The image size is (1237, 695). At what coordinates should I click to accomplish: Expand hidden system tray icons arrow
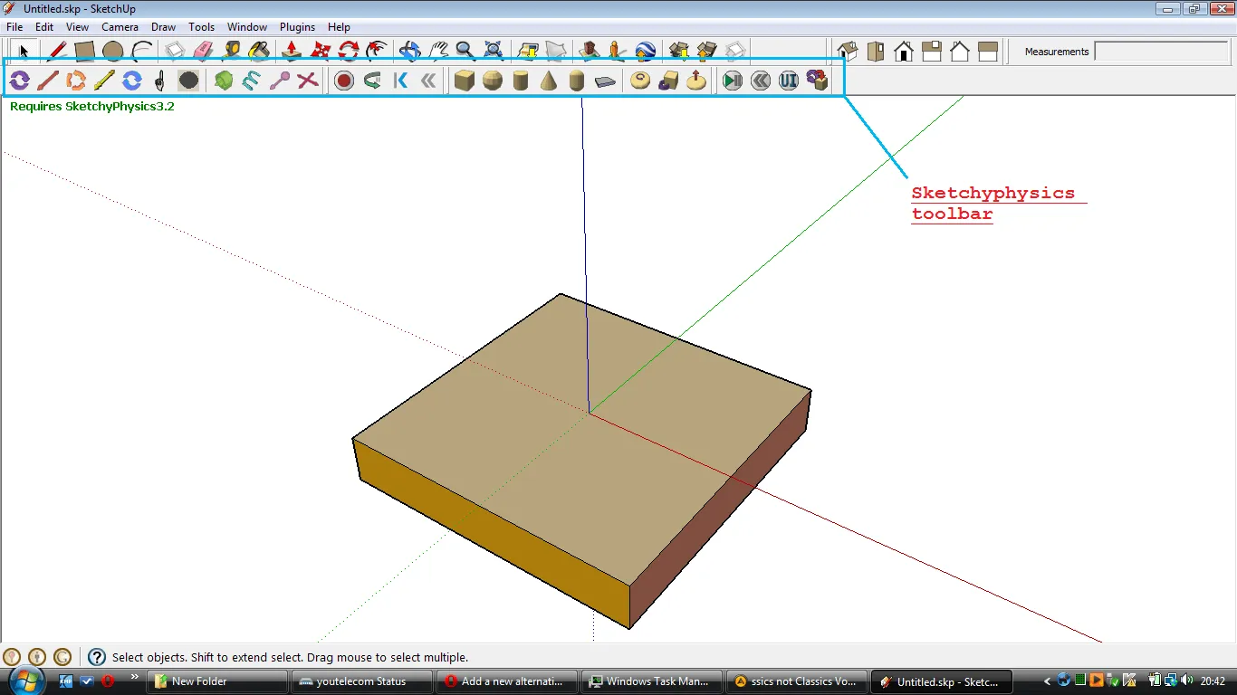coord(1046,681)
